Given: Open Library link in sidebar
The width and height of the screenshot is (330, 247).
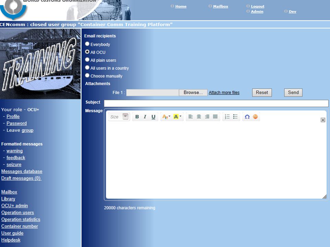Looking at the screenshot, I should tap(8, 199).
